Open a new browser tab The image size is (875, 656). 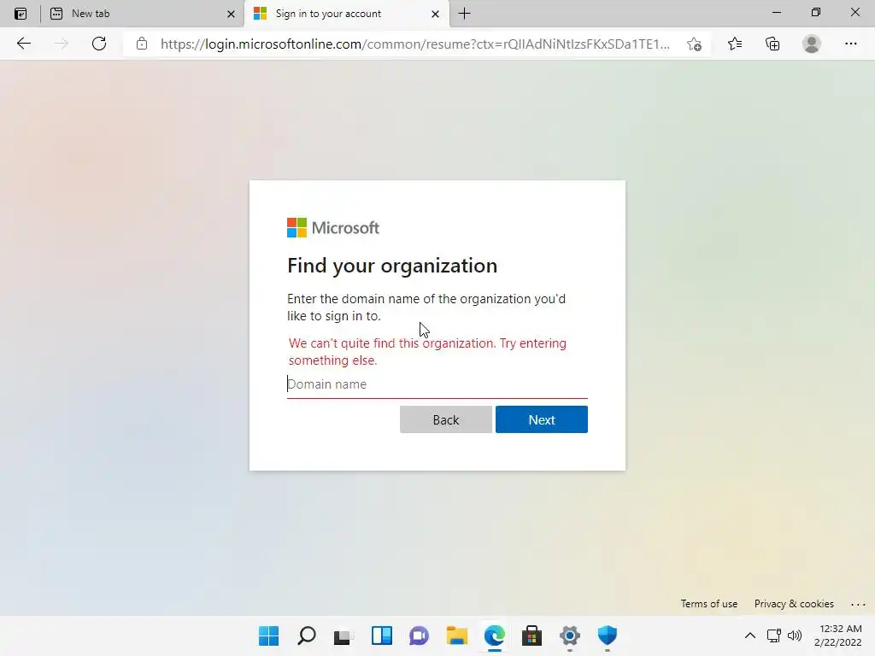(x=464, y=14)
